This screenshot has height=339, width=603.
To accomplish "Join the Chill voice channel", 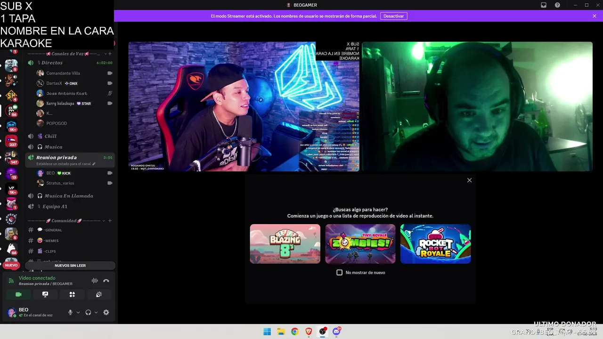I will pyautogui.click(x=70, y=136).
